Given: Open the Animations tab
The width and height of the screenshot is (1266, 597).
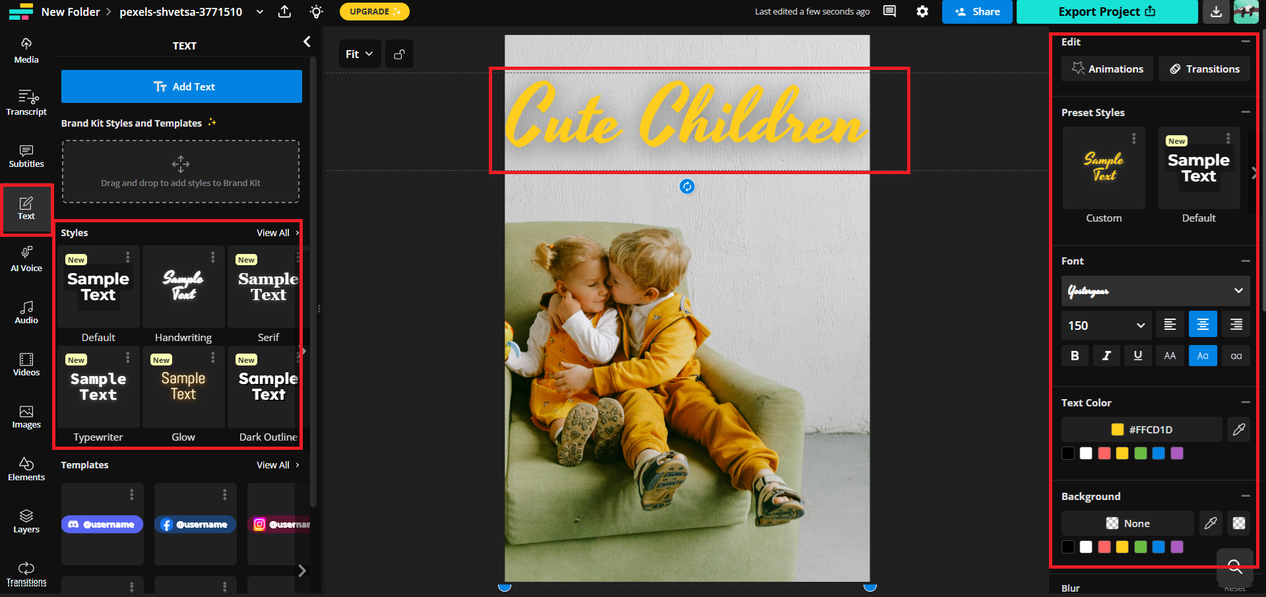Looking at the screenshot, I should pyautogui.click(x=1107, y=69).
